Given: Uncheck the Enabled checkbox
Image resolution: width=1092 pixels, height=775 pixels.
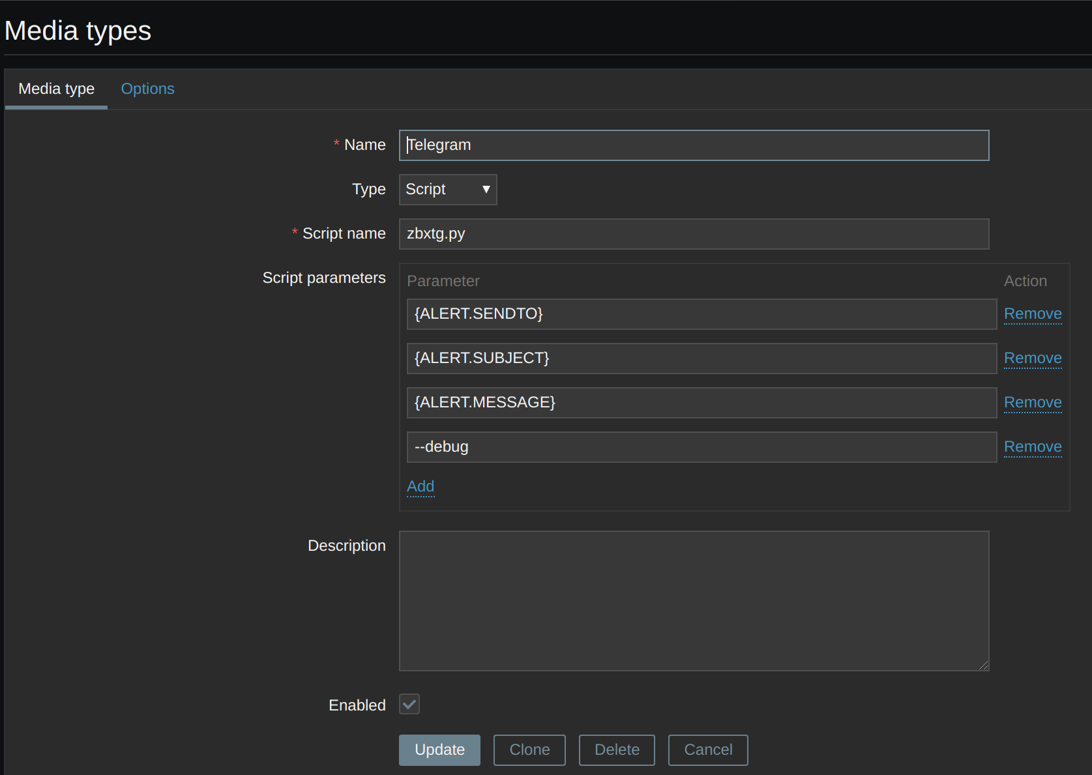Looking at the screenshot, I should [x=409, y=705].
